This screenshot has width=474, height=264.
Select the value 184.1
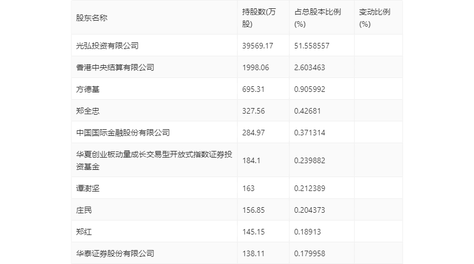251,160
